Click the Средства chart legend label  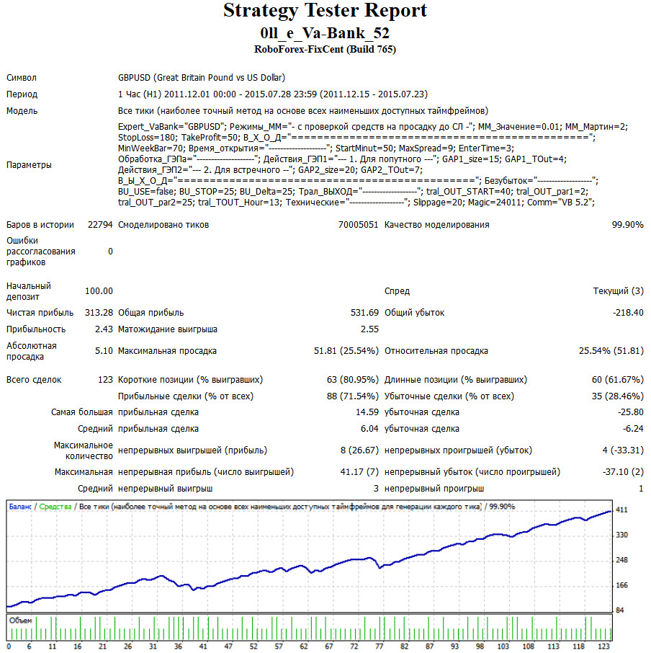(x=55, y=507)
